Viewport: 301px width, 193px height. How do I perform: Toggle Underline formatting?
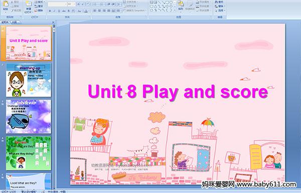[59, 11]
